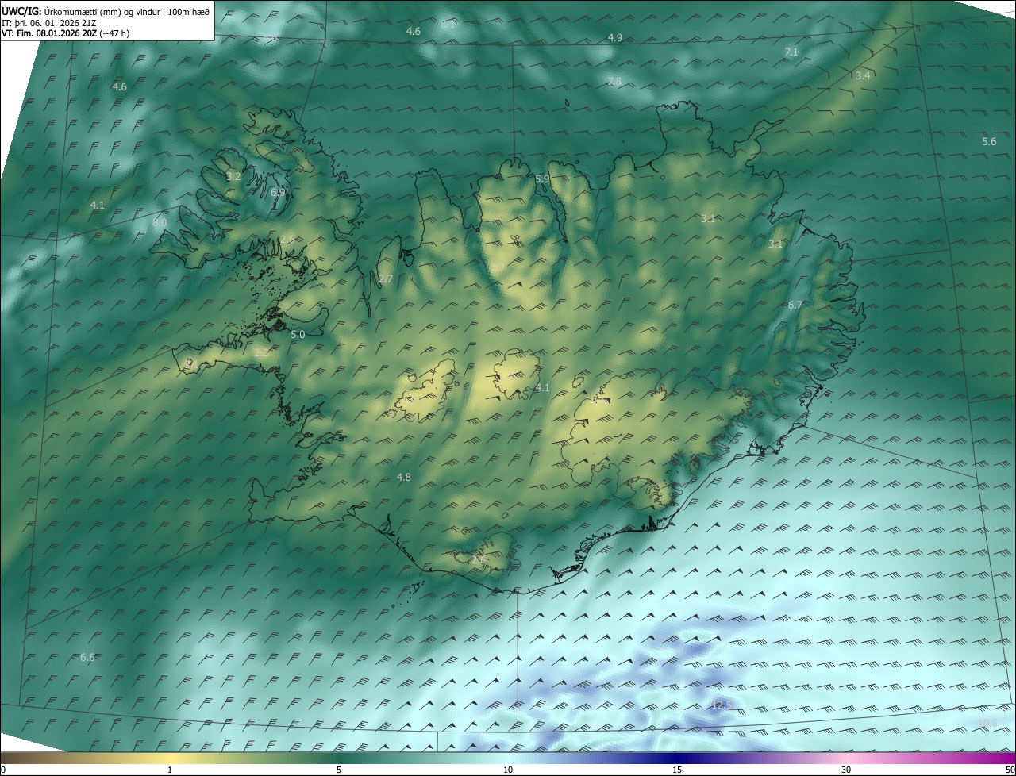Click the 8.1 precipitation value label
The image size is (1016, 776).
pyautogui.click(x=448, y=25)
